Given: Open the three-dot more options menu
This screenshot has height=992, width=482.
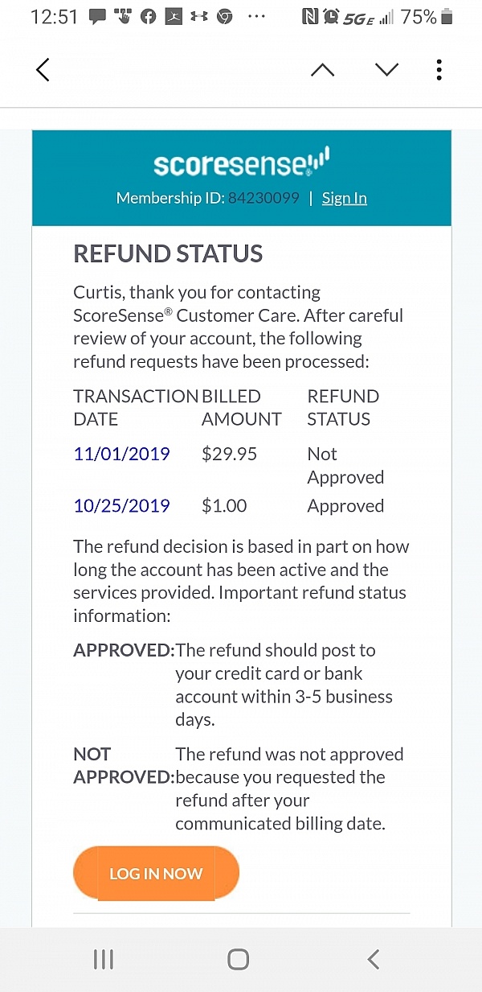Looking at the screenshot, I should pyautogui.click(x=439, y=70).
